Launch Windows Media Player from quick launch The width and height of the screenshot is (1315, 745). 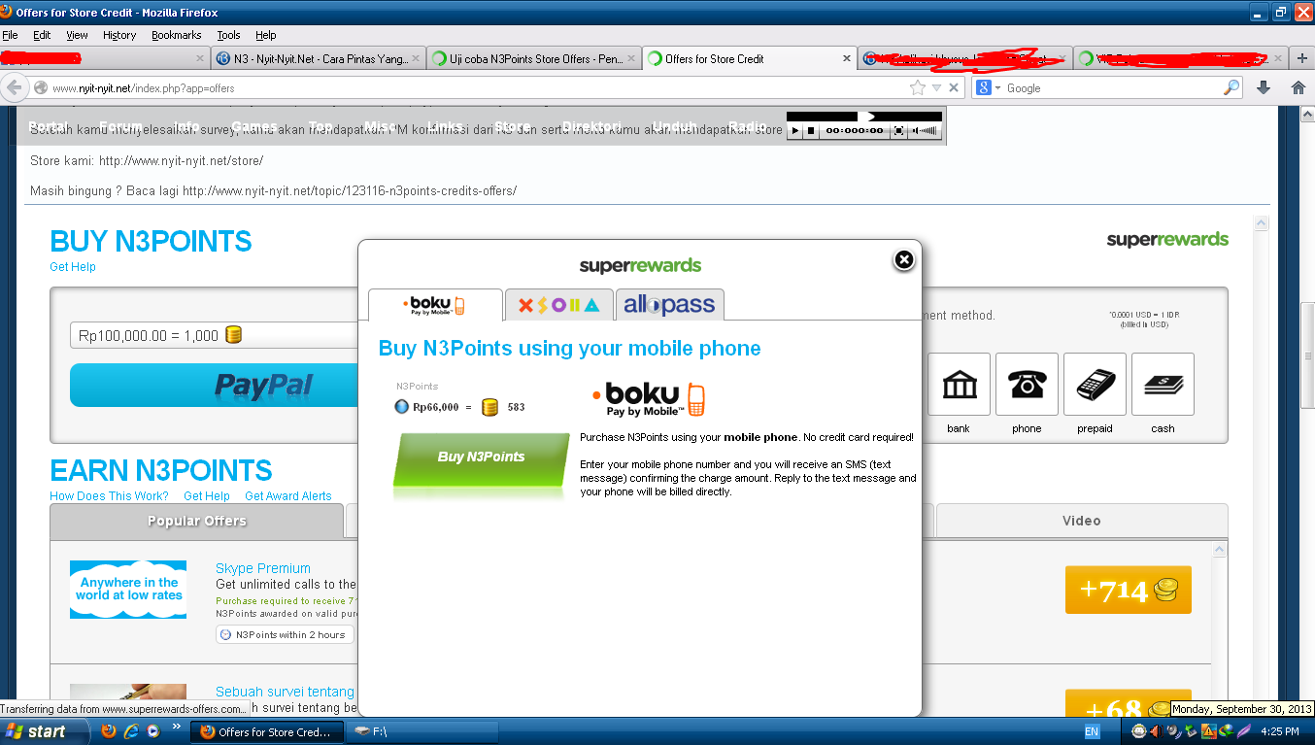pos(153,731)
